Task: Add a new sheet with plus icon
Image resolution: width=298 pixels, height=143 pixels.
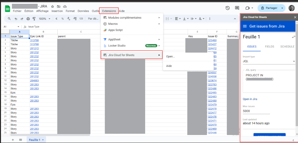Action: pos(13,140)
